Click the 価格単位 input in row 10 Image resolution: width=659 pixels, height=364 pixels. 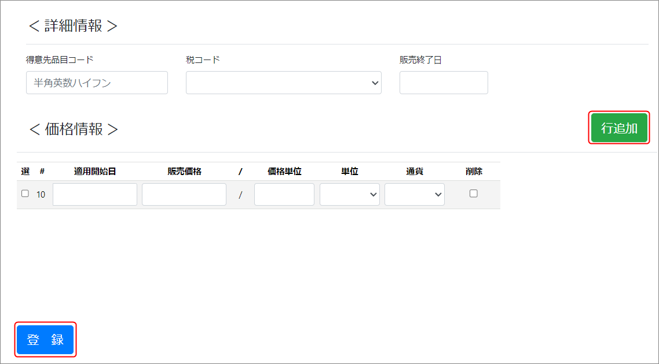point(284,195)
